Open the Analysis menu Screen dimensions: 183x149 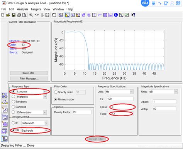coord(22,9)
